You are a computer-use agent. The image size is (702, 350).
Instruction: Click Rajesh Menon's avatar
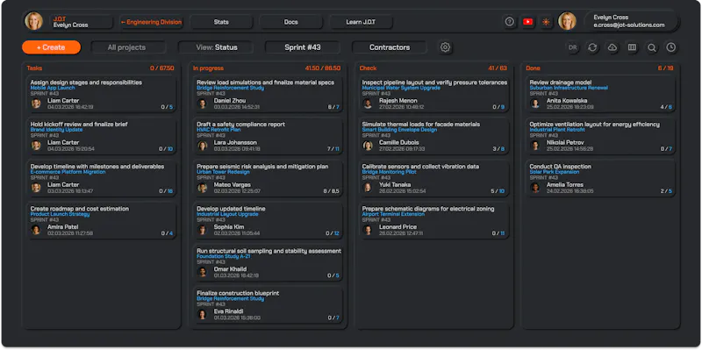(368, 104)
